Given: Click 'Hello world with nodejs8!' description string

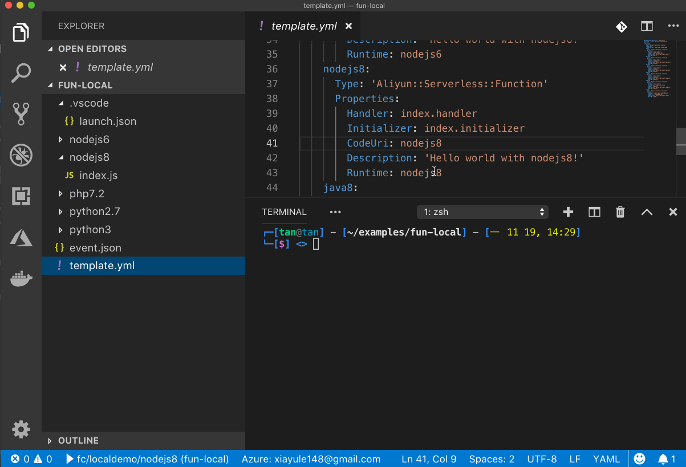Looking at the screenshot, I should point(505,158).
